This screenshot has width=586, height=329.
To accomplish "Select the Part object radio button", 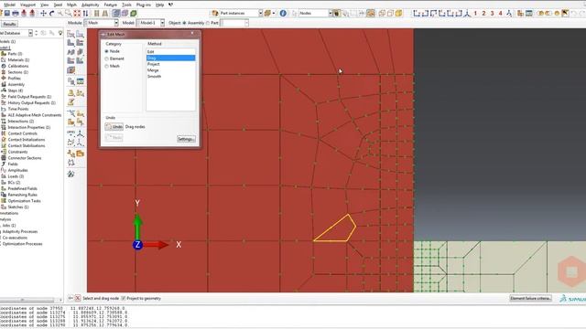I will pyautogui.click(x=208, y=23).
